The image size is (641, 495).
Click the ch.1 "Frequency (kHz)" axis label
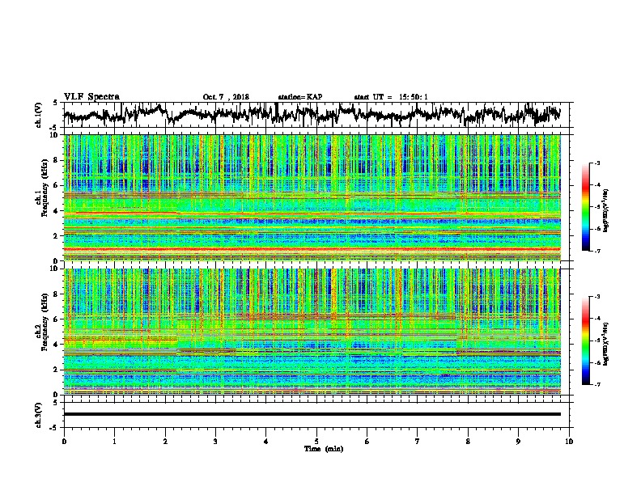[x=45, y=188]
